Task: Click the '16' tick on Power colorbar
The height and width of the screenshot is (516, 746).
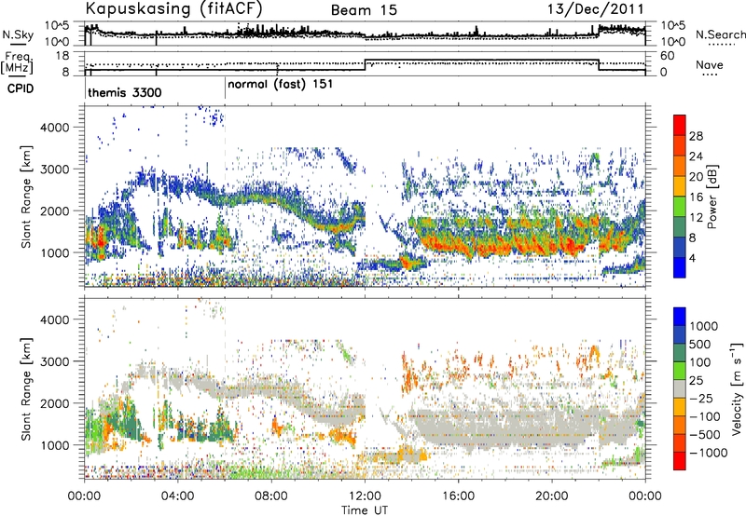Action: point(696,197)
